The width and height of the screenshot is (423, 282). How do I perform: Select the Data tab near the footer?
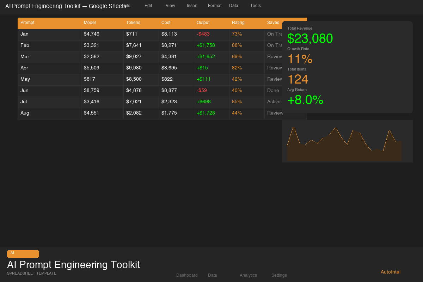point(213,275)
